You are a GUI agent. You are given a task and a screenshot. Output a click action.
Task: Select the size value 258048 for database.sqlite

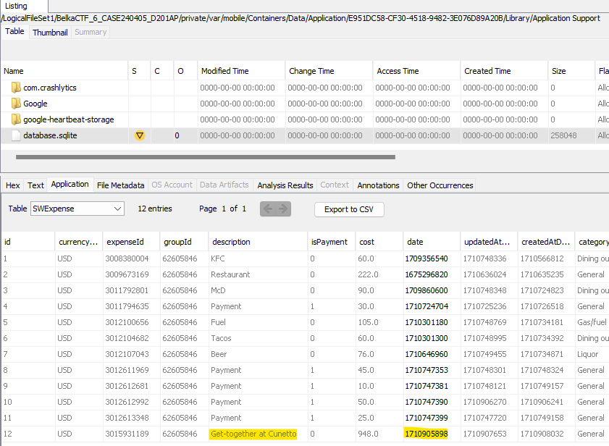click(563, 135)
